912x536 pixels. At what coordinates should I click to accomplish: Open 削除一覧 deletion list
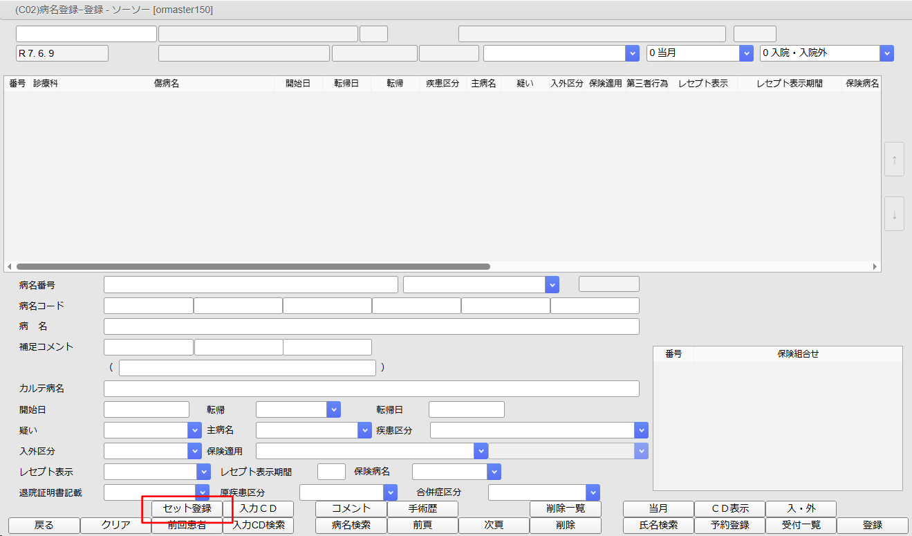point(565,508)
